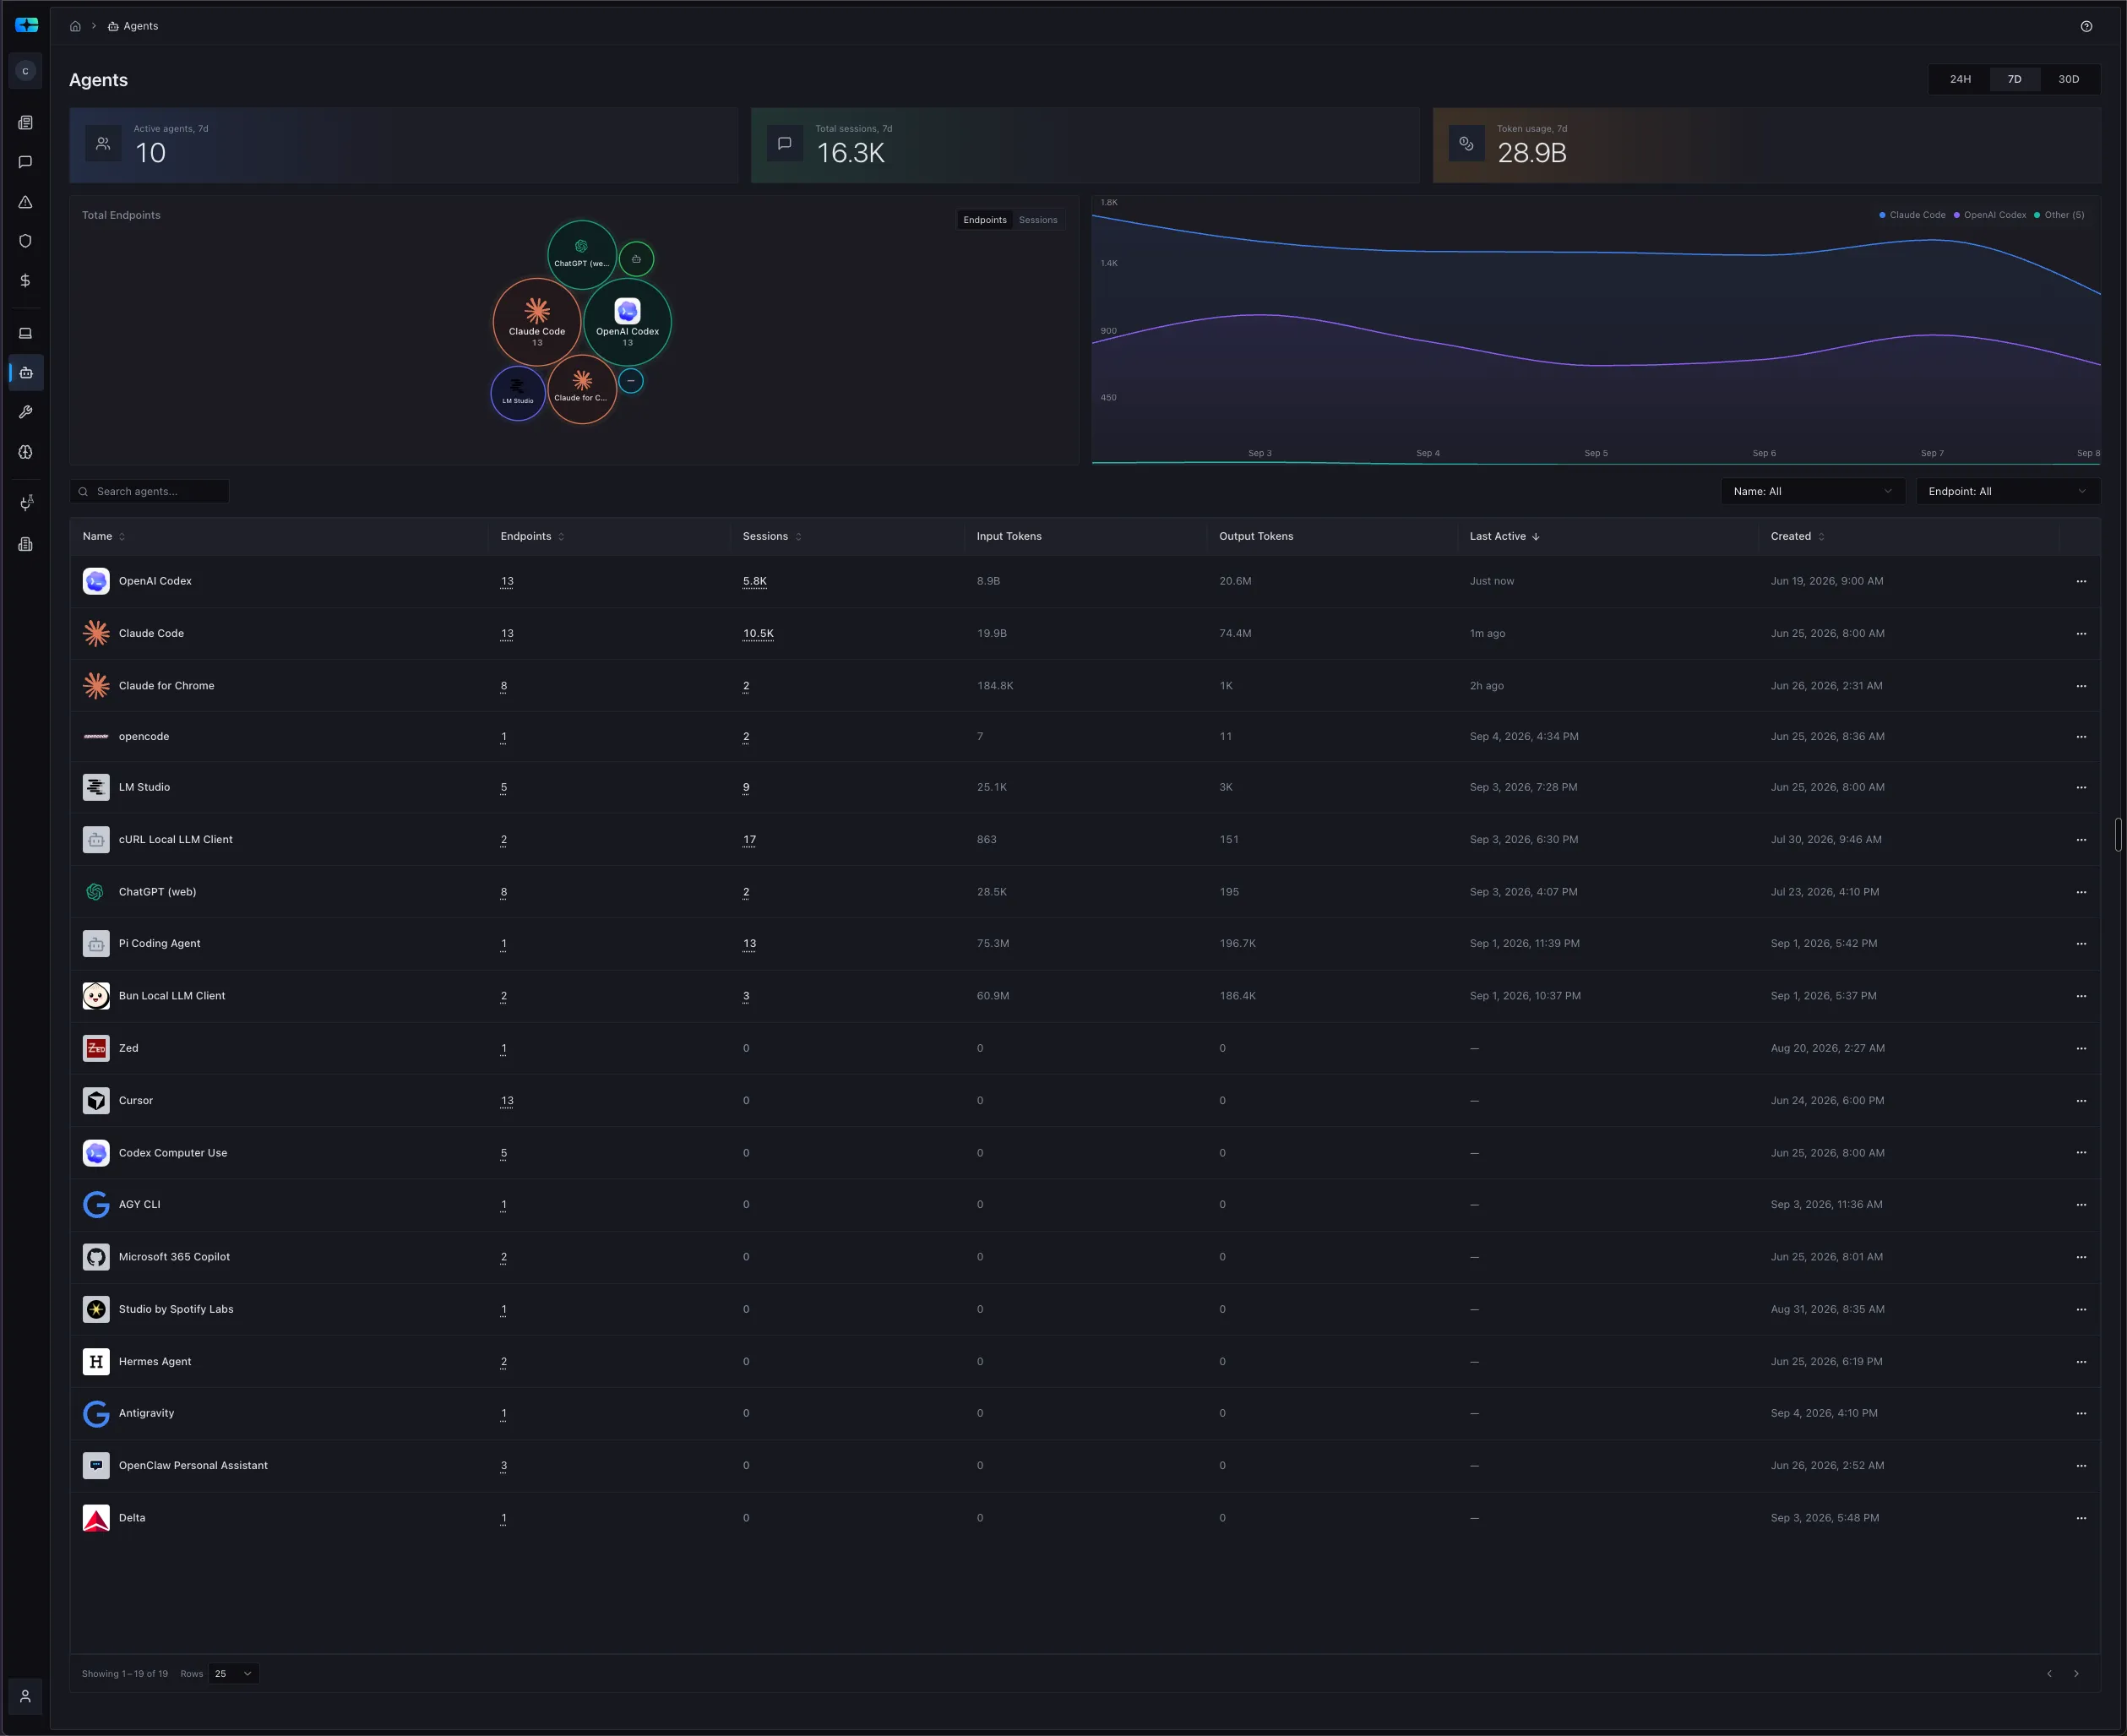
Task: Open the Name: All filter dropdown
Action: 1812,491
